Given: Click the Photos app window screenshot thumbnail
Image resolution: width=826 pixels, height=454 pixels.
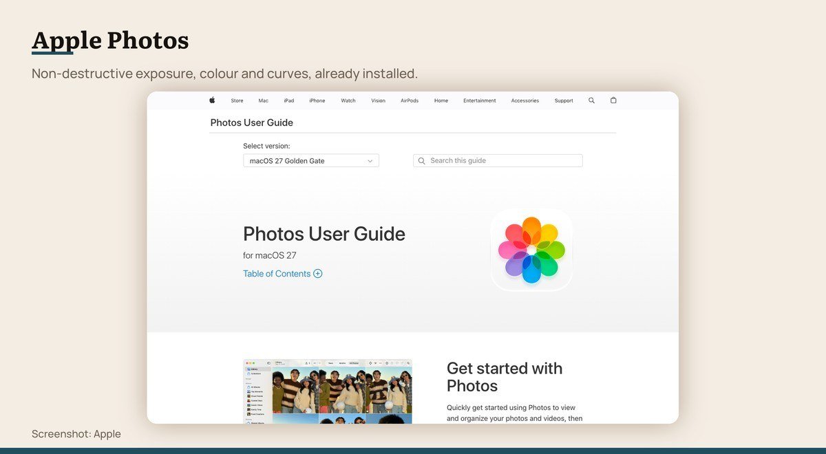Looking at the screenshot, I should click(328, 391).
